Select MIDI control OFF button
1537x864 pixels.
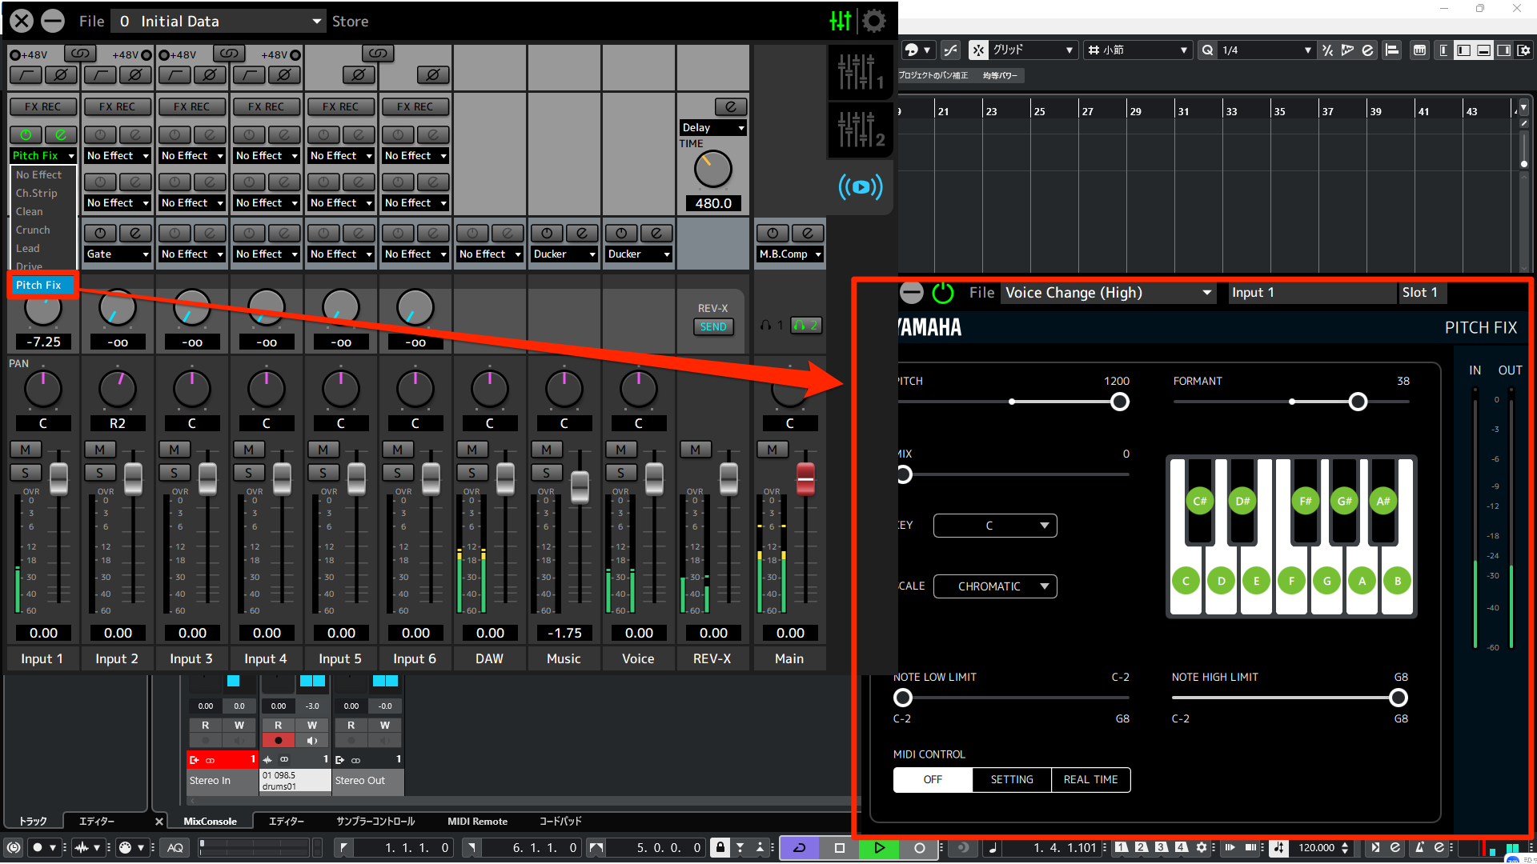[933, 779]
